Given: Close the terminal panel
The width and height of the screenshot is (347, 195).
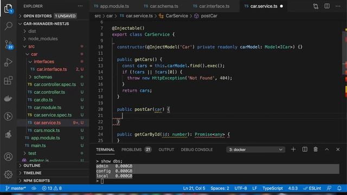Looking at the screenshot, I should [x=338, y=149].
